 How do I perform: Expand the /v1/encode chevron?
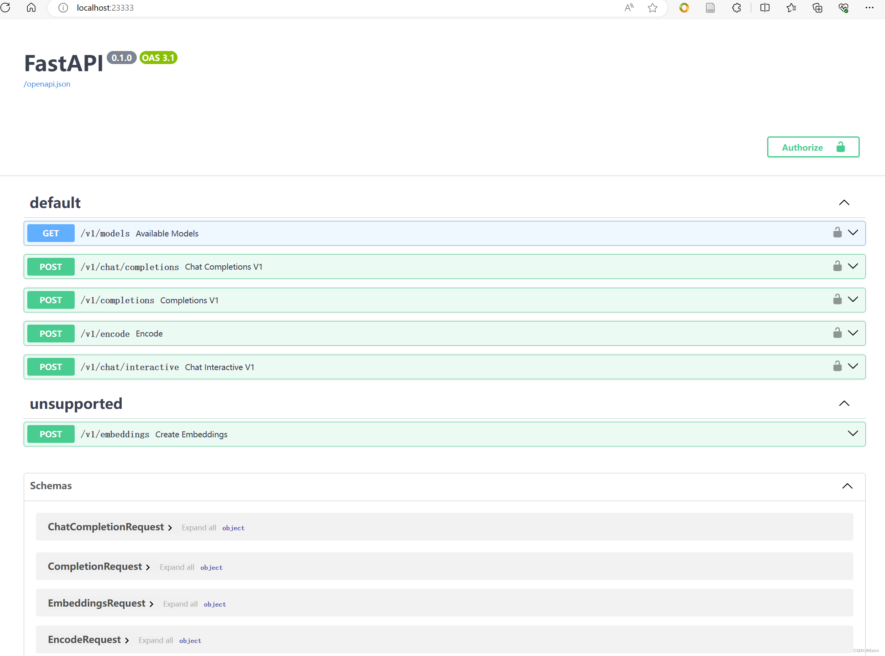click(x=853, y=333)
